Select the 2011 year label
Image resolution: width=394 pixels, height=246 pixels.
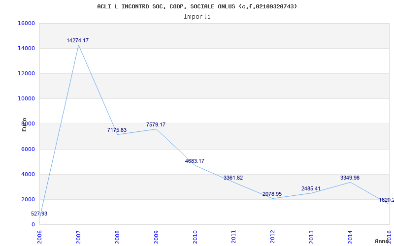coord(233,237)
